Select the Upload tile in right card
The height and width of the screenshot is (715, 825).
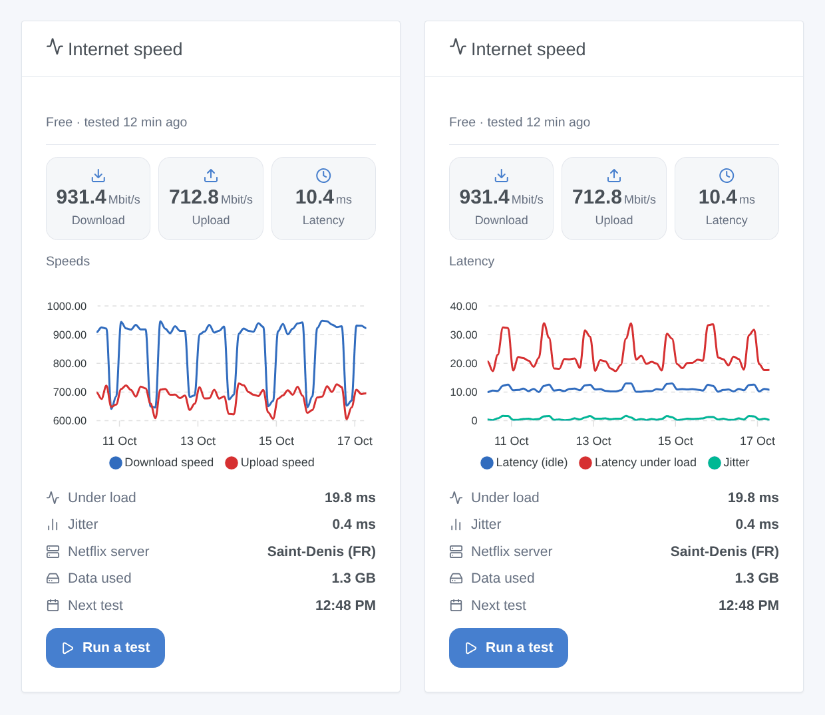click(x=614, y=198)
